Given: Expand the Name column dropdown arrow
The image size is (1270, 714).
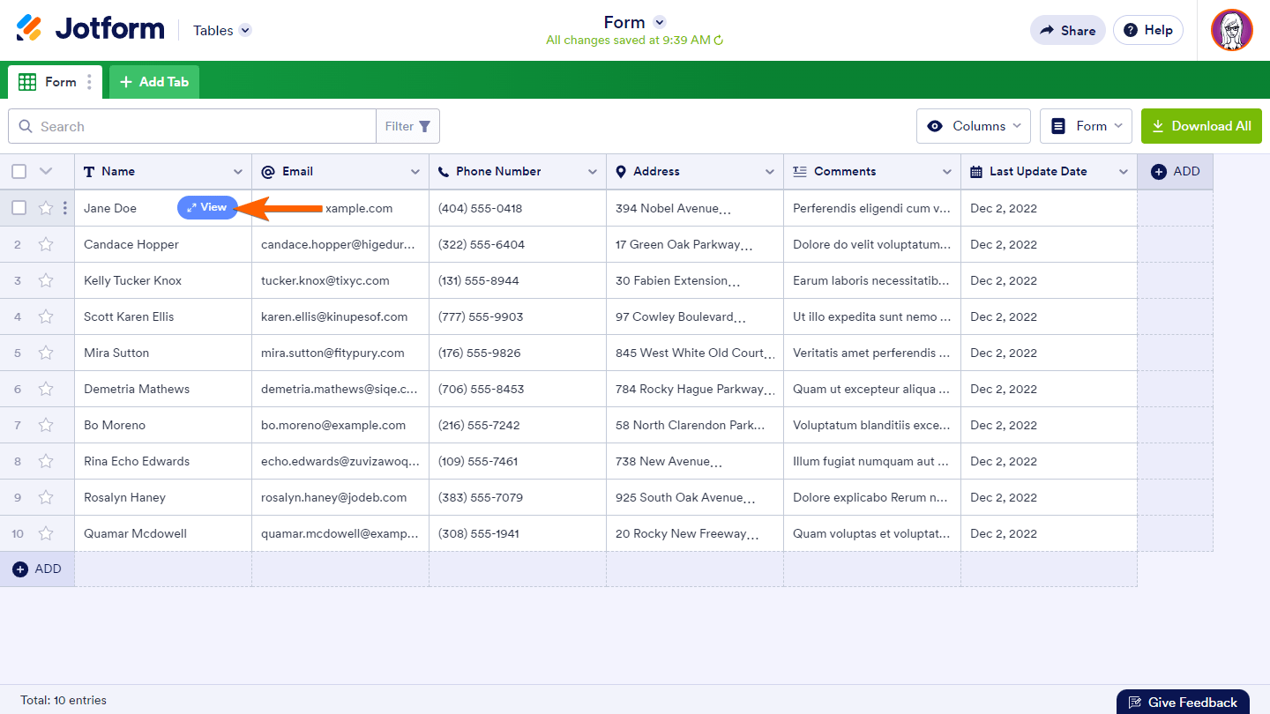Looking at the screenshot, I should tap(237, 172).
